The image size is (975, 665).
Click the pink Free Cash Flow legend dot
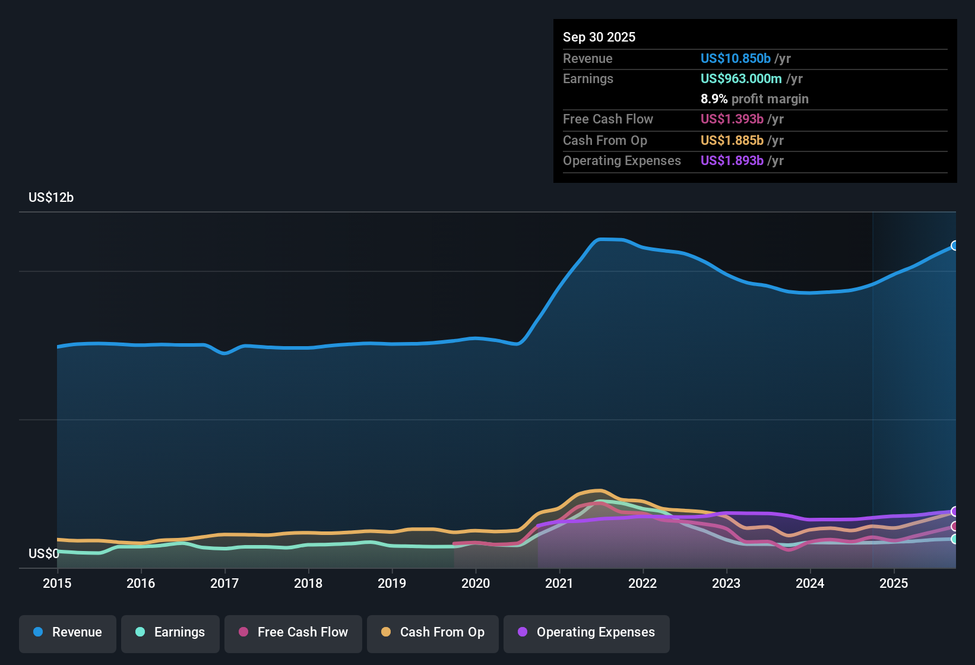243,632
